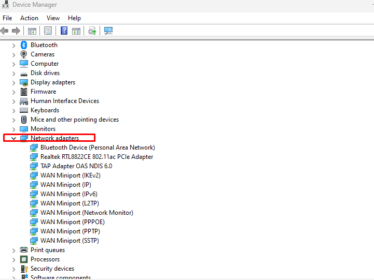
Task: Select TAP Adapter OAS NDIS 6.0
Action: (76, 166)
